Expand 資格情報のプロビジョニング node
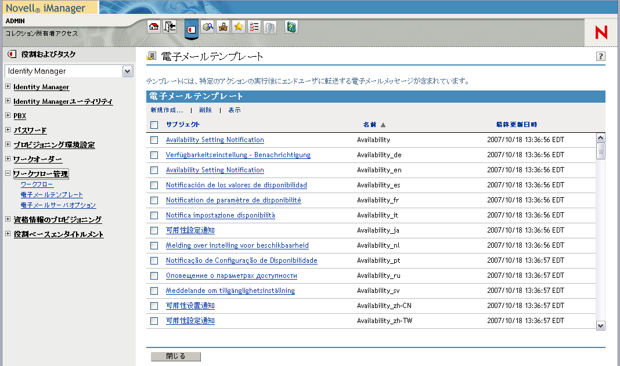This screenshot has height=366, width=620. coord(8,219)
